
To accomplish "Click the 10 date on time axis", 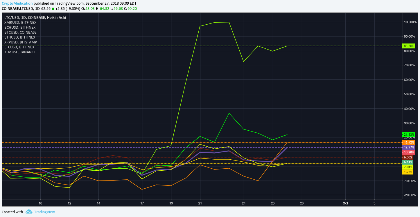I will point(40,203).
